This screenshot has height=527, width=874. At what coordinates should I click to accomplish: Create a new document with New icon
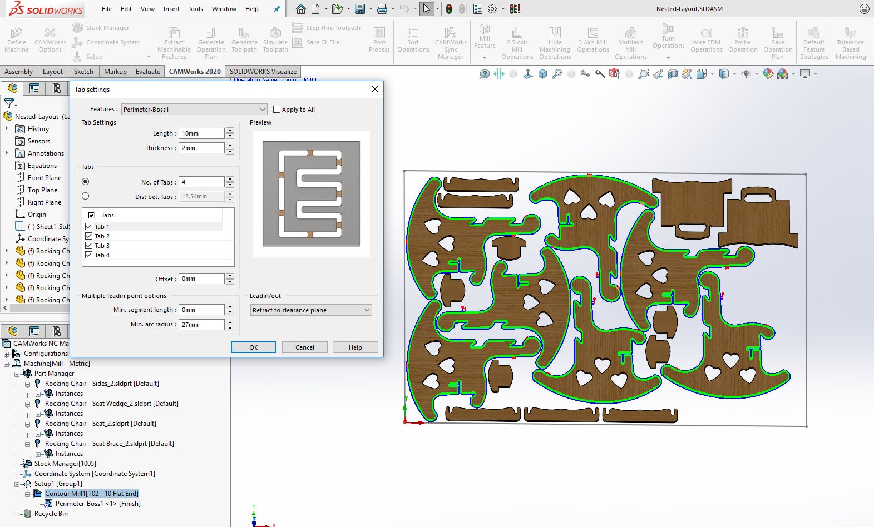tap(315, 9)
